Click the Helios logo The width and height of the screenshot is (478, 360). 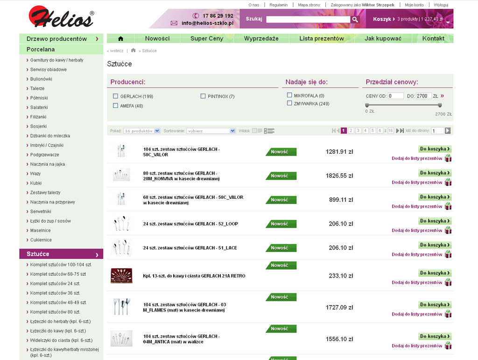click(x=61, y=18)
